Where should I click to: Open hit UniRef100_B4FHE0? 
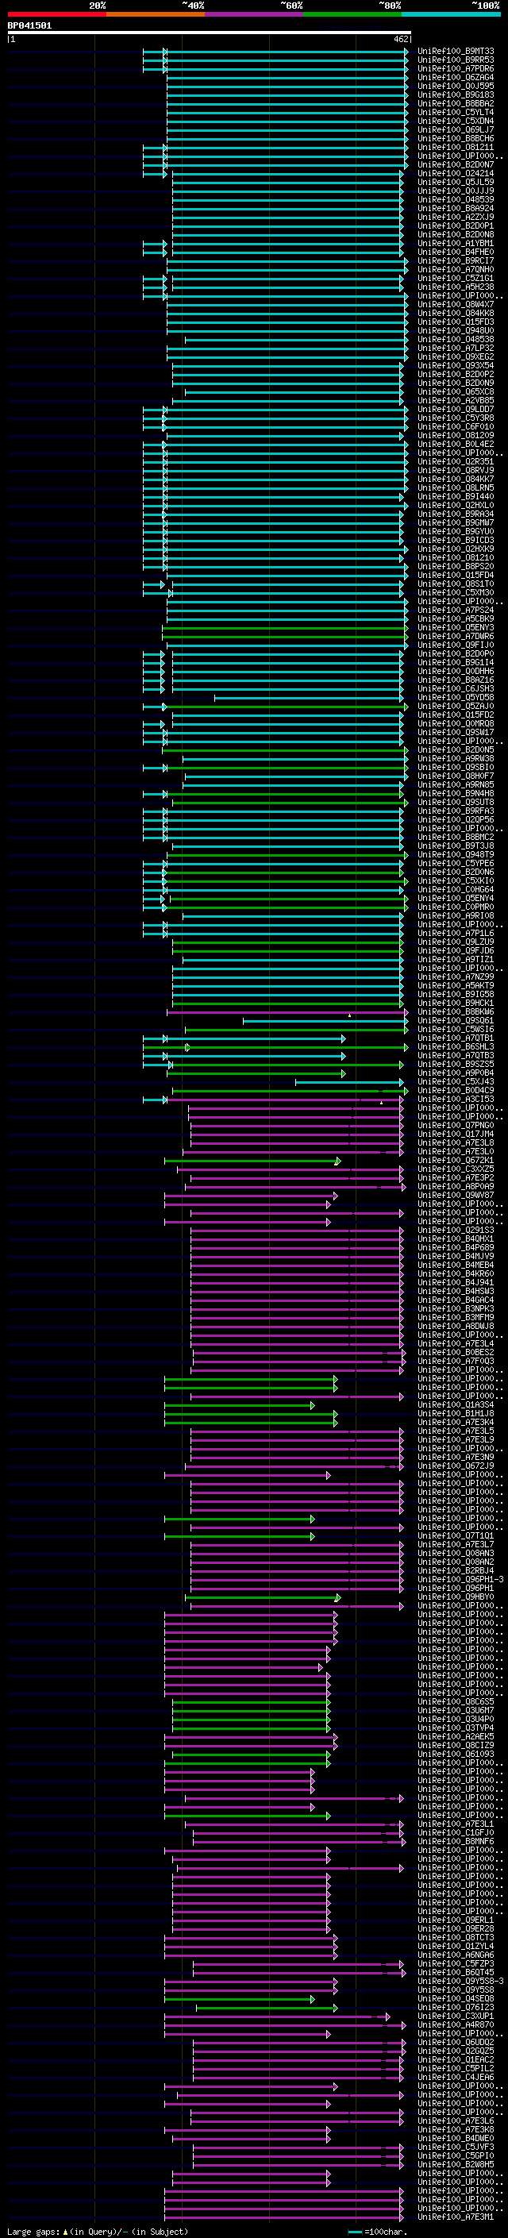click(x=456, y=252)
